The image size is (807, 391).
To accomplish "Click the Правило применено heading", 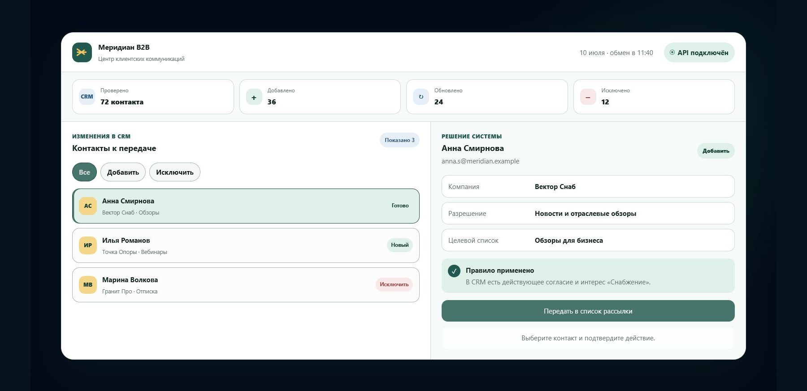I will coord(500,271).
